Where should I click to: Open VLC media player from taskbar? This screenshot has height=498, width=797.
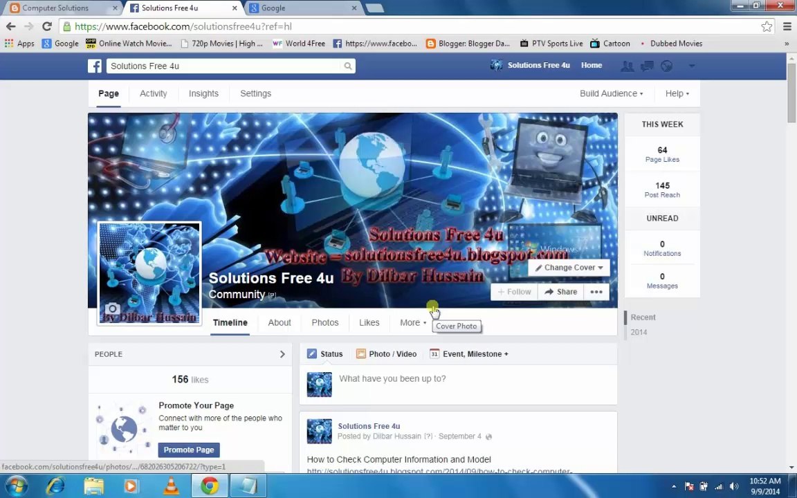coord(172,486)
